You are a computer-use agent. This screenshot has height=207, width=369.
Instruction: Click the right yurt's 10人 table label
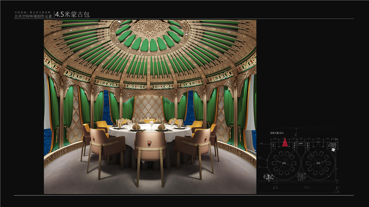point(318,162)
